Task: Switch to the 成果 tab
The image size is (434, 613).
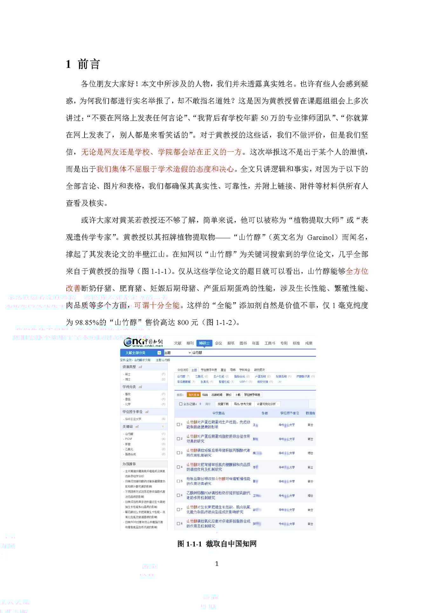Action: click(309, 343)
